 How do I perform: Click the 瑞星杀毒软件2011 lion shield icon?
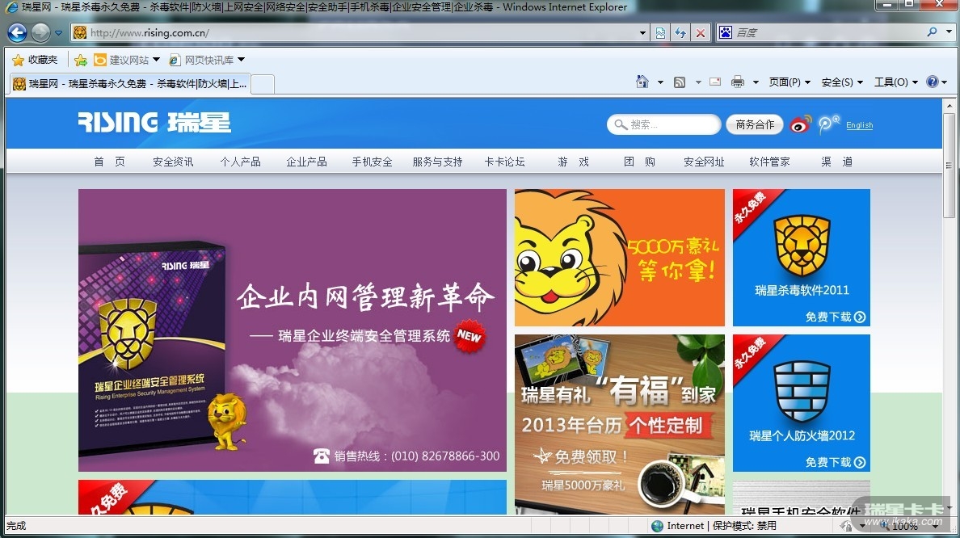point(802,246)
